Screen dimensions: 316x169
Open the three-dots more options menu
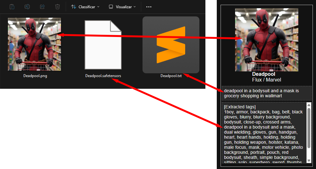[149, 7]
